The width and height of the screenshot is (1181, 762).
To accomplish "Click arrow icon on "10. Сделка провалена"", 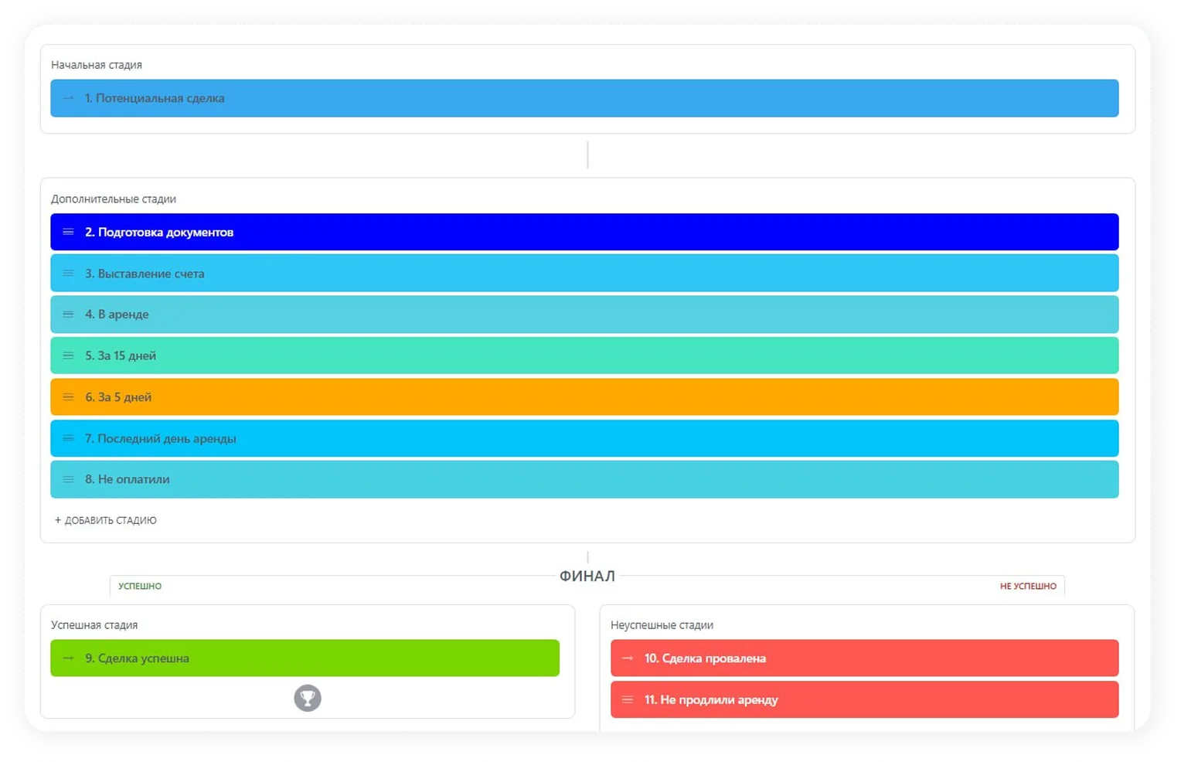I will point(628,658).
